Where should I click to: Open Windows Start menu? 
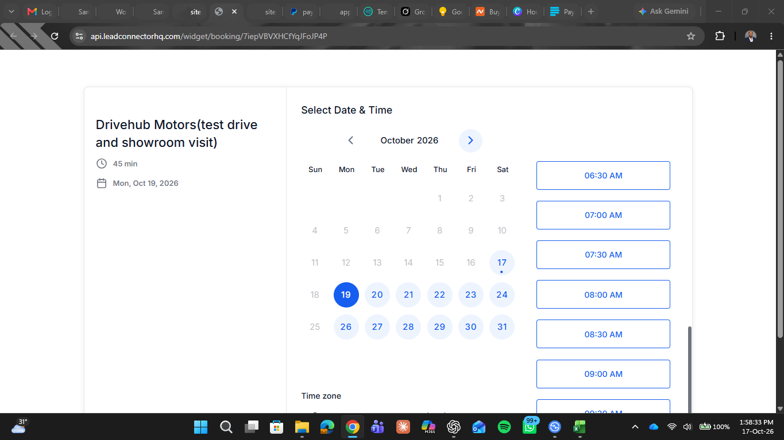pyautogui.click(x=200, y=427)
